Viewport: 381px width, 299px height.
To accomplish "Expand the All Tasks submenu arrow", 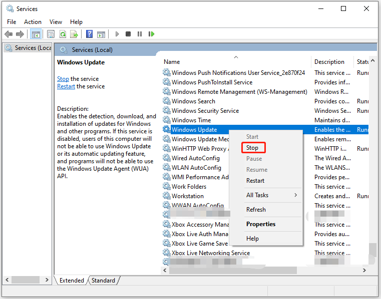I will [x=296, y=195].
